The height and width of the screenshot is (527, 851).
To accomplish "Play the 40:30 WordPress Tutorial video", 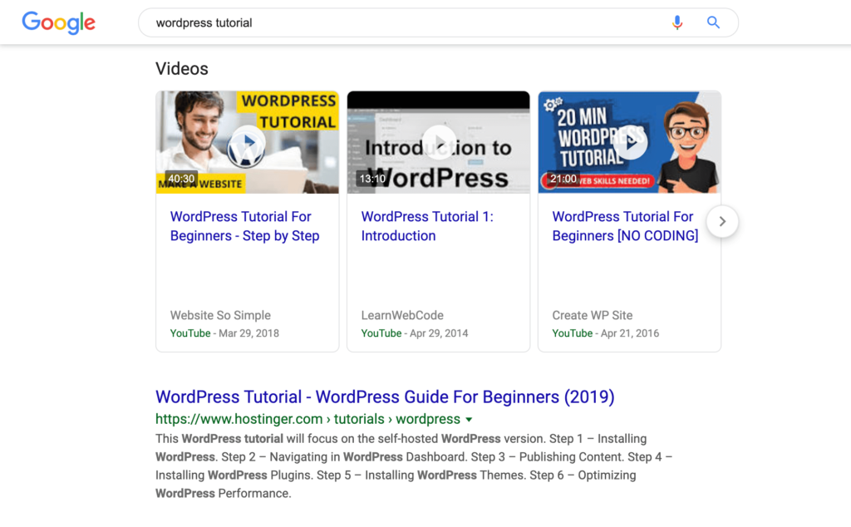I will 247,143.
